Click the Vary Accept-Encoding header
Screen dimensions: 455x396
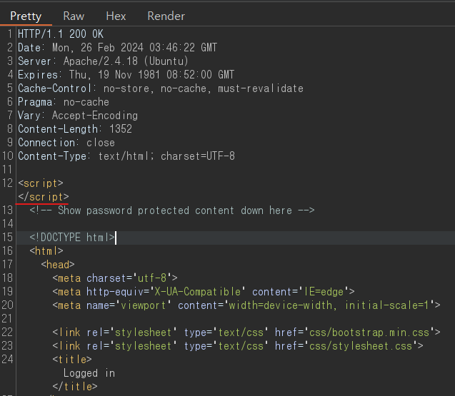click(78, 116)
